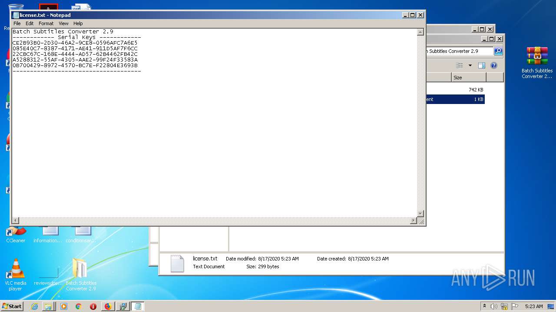Click the license.txt file icon in Explorer details pane
556x312 pixels.
click(x=177, y=263)
